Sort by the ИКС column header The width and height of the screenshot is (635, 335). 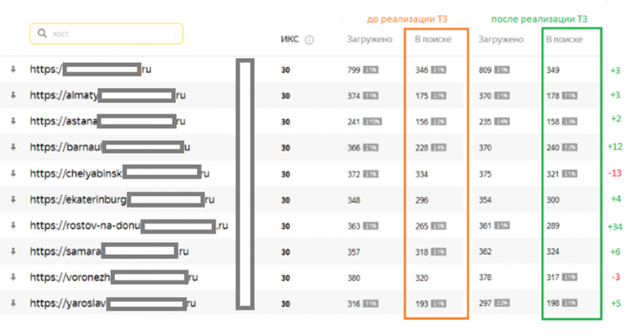click(290, 39)
